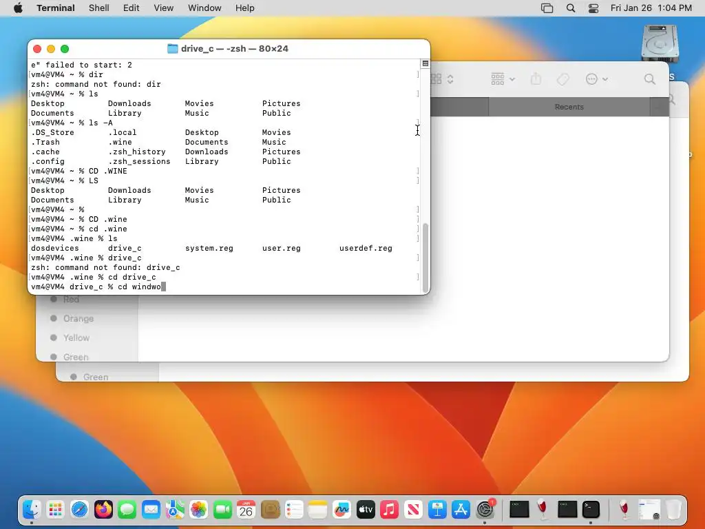Open Launchpad from the Dock
705x529 pixels.
point(55,510)
